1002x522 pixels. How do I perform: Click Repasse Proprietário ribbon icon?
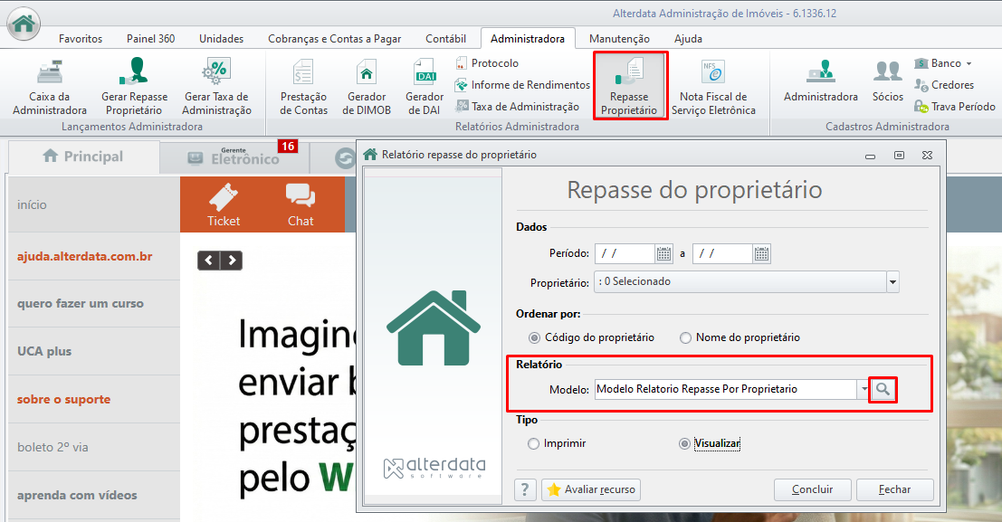(629, 86)
